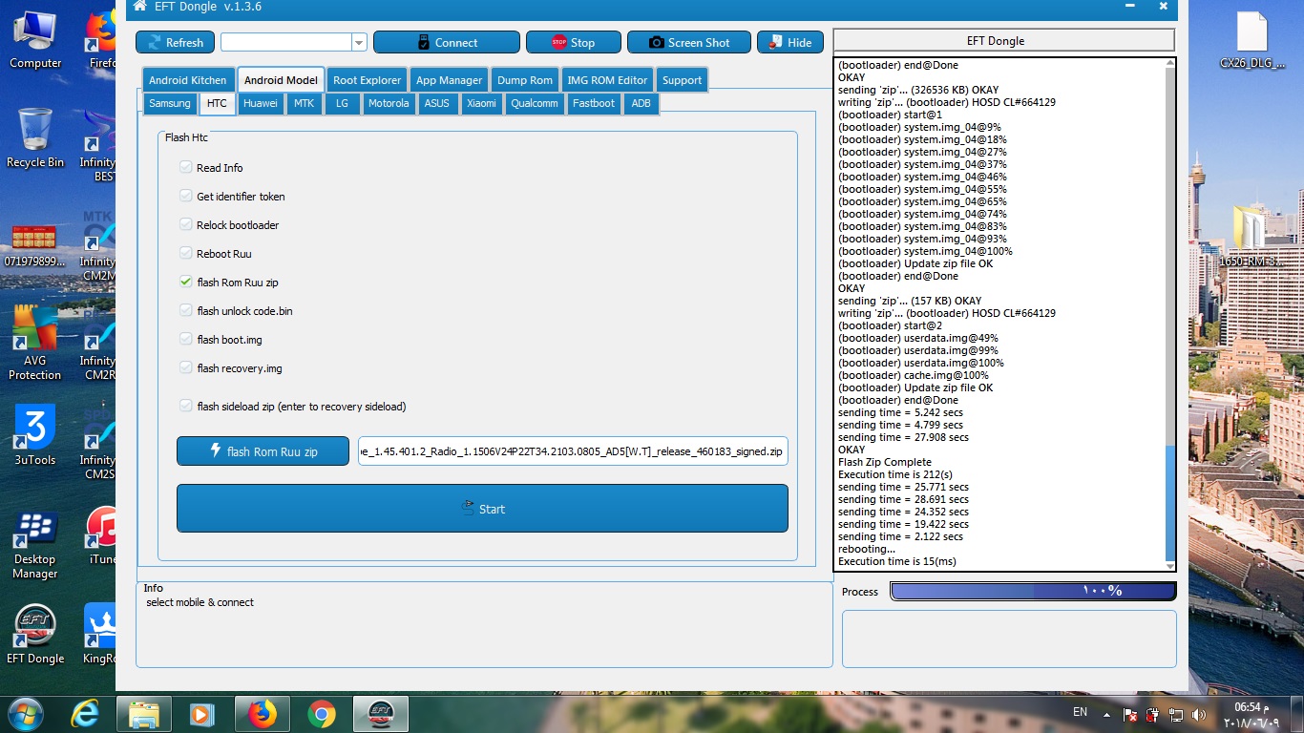Click the Refresh button
The image size is (1304, 733).
pyautogui.click(x=175, y=42)
